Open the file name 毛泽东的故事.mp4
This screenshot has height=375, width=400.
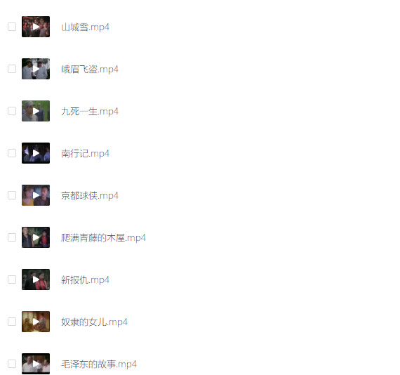point(99,364)
